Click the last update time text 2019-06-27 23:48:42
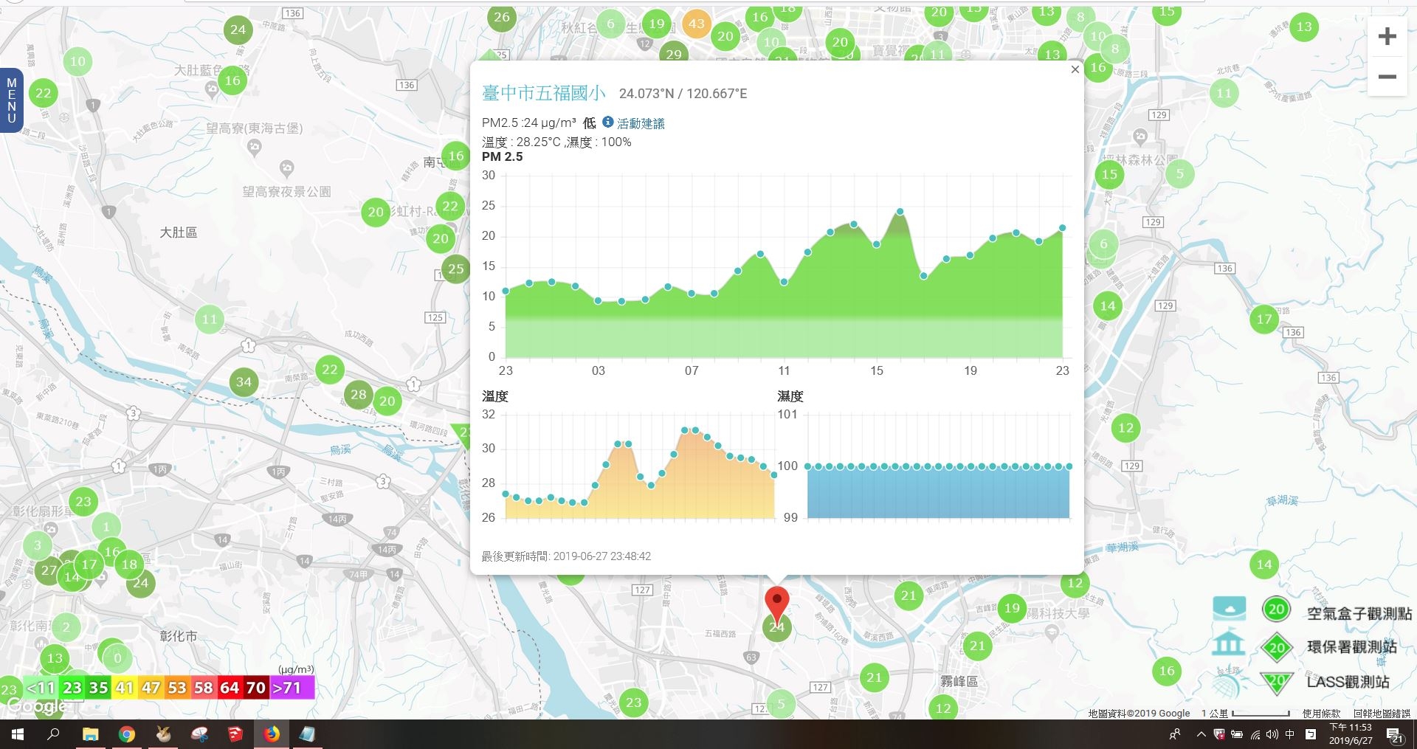Screen dimensions: 1417x749 tap(601, 556)
